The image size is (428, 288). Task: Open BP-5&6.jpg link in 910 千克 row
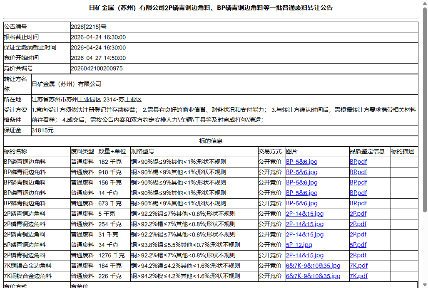click(x=301, y=172)
